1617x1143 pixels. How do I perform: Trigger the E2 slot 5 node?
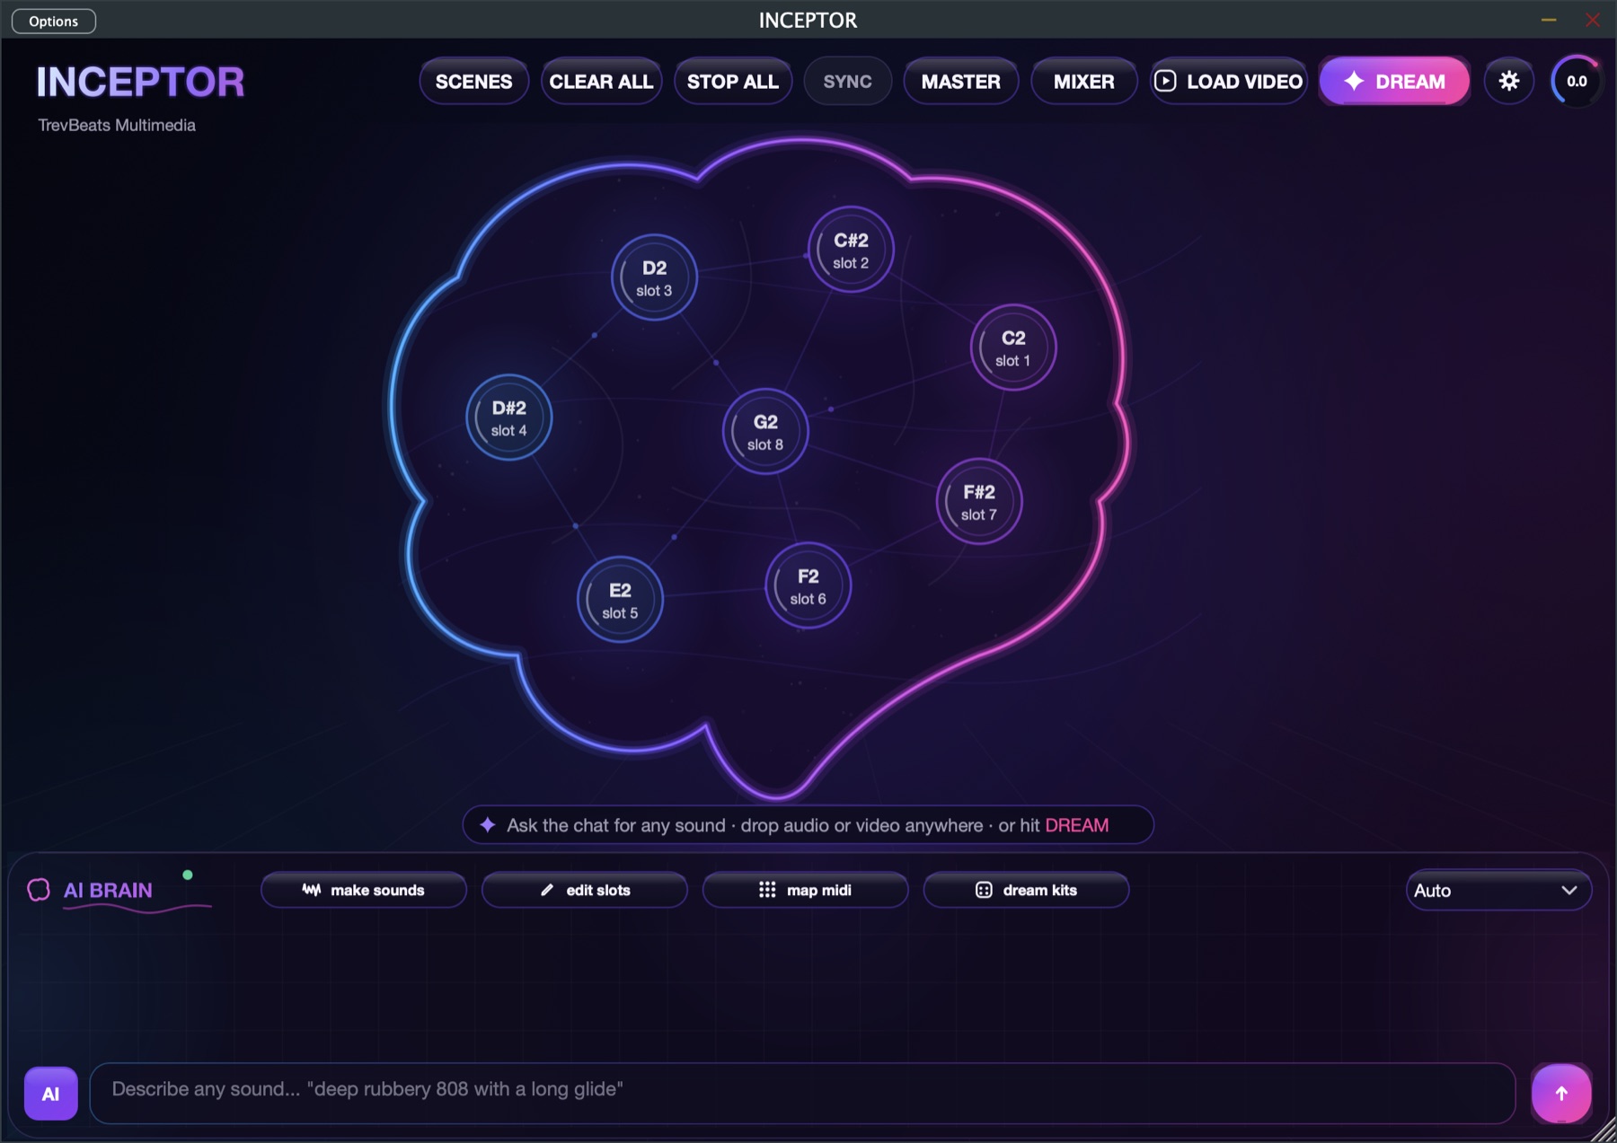tap(620, 600)
